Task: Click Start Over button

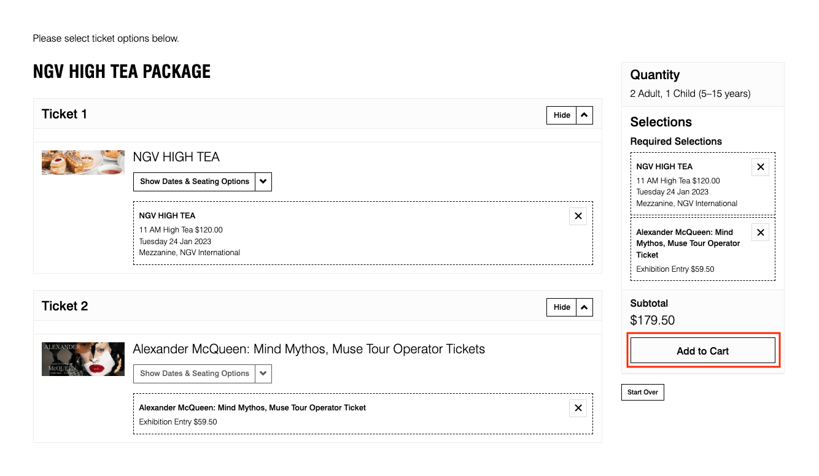Action: pos(643,392)
